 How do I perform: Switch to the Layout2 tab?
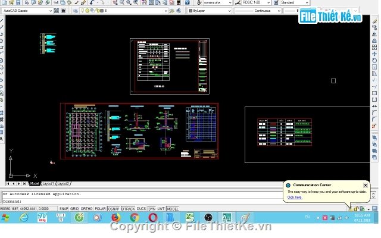pos(63,184)
